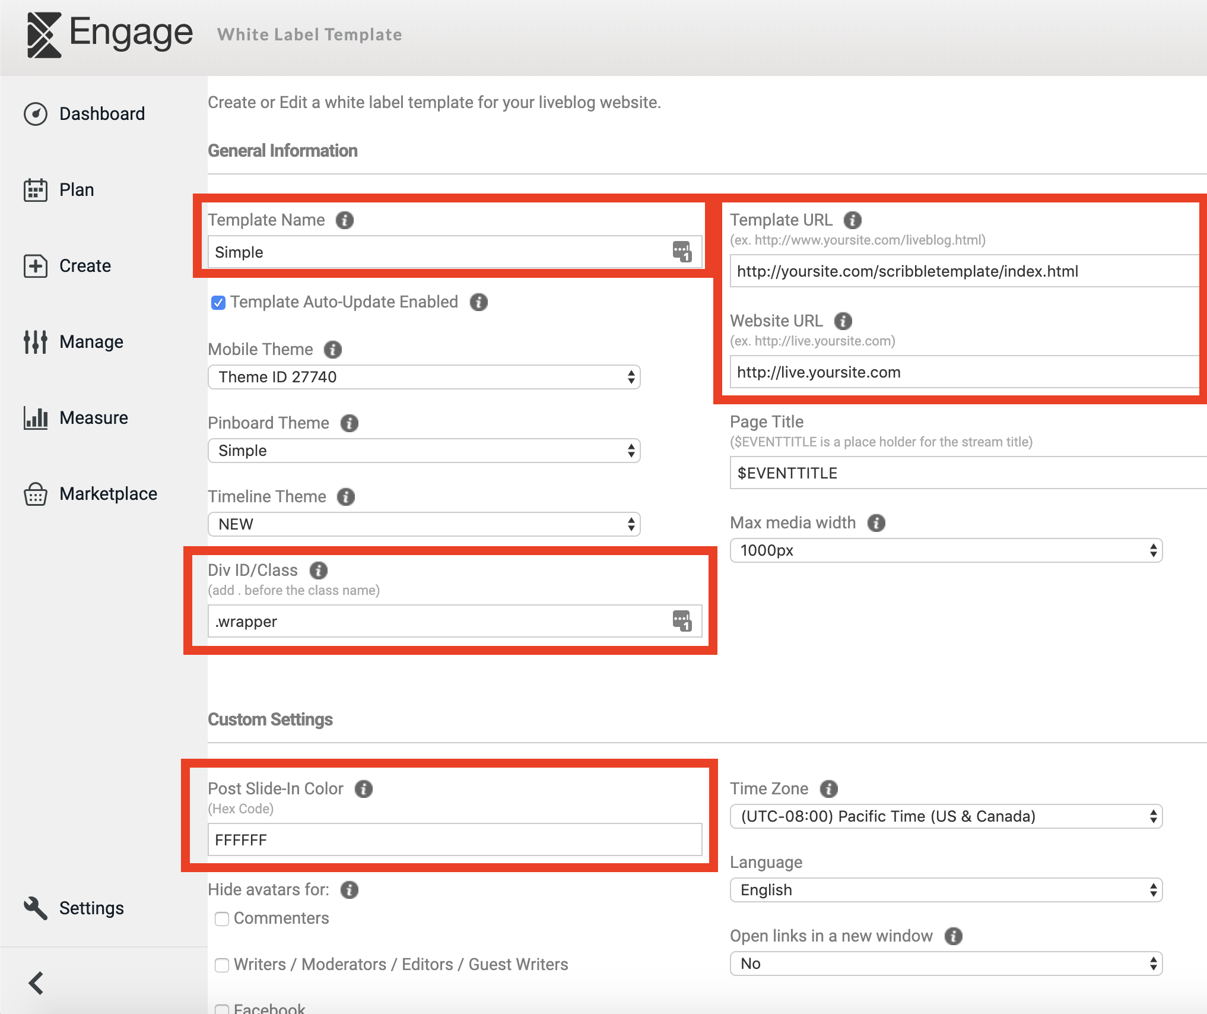This screenshot has width=1207, height=1014.
Task: Show info tooltip for Post Slide-In Color
Action: tap(364, 789)
